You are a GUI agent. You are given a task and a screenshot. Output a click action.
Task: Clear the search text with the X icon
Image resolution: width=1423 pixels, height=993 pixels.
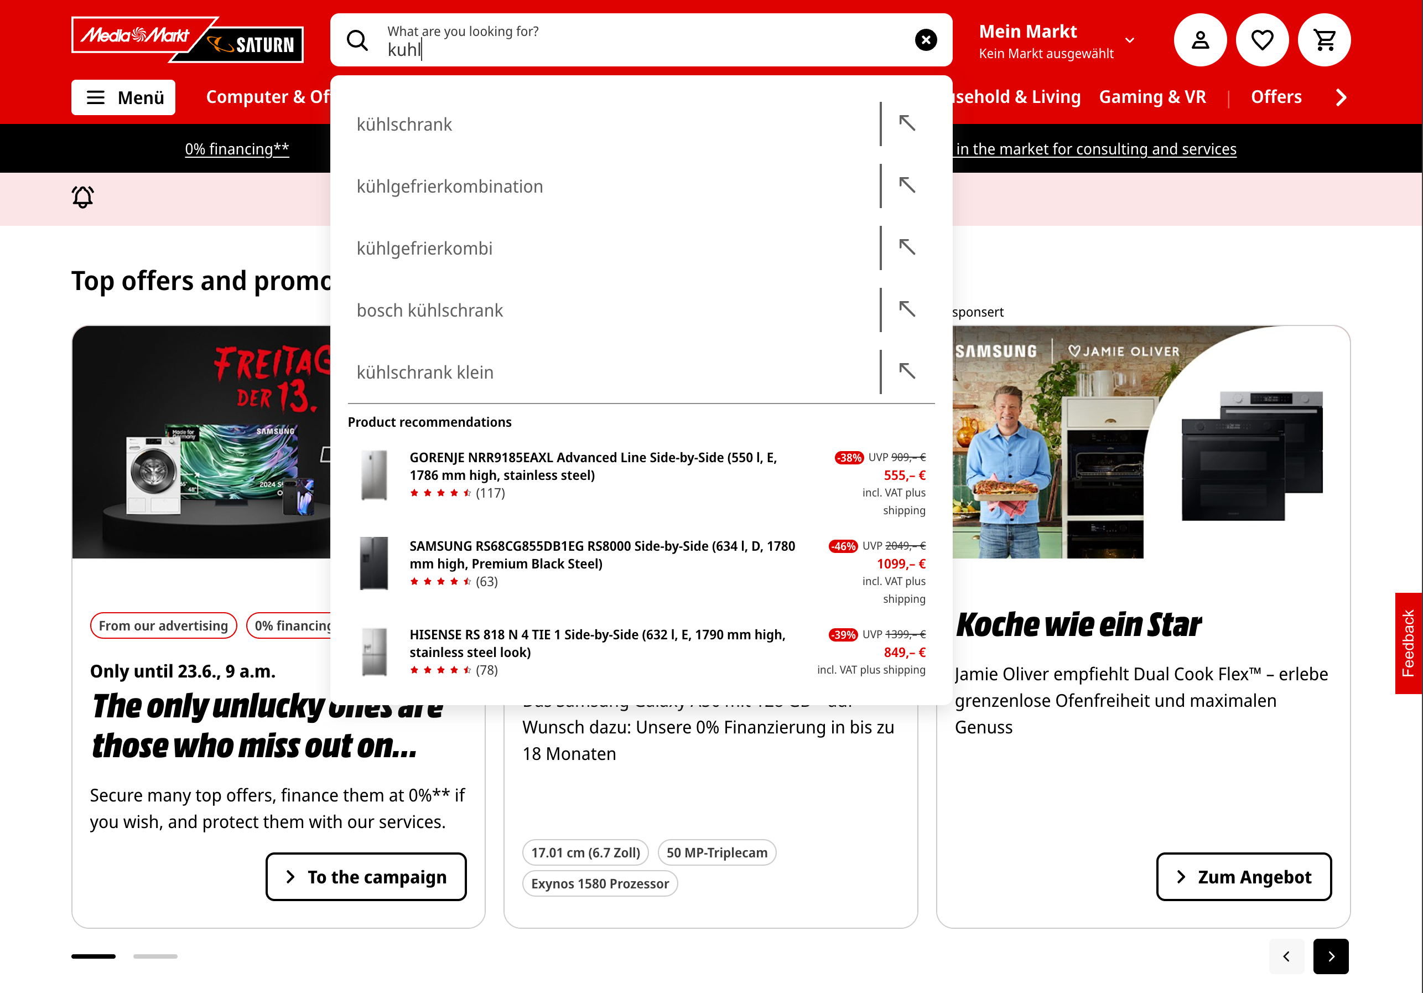click(926, 40)
